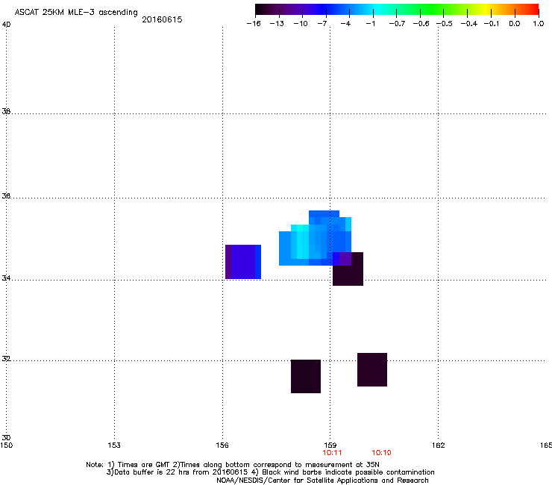Click the longitude label 156
Image resolution: width=552 pixels, height=485 pixels.
pyautogui.click(x=222, y=445)
